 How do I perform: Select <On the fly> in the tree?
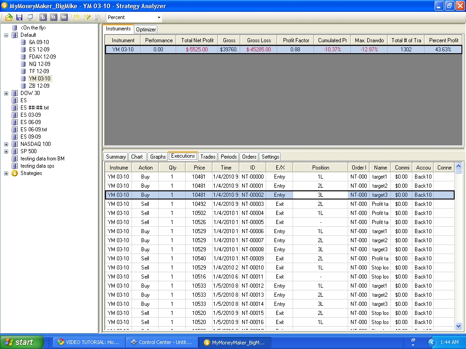33,28
